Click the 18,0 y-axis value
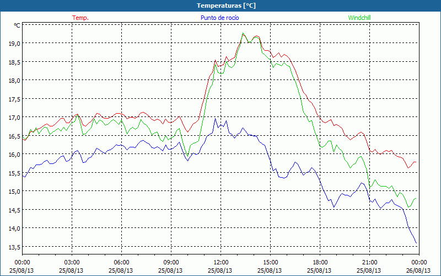The width and height of the screenshot is (441, 276). [14, 80]
